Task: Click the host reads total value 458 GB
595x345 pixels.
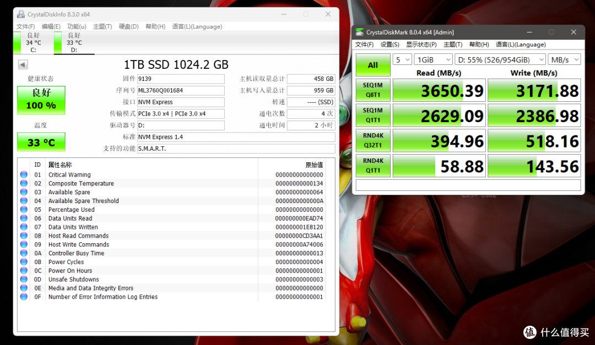Action: click(x=311, y=79)
